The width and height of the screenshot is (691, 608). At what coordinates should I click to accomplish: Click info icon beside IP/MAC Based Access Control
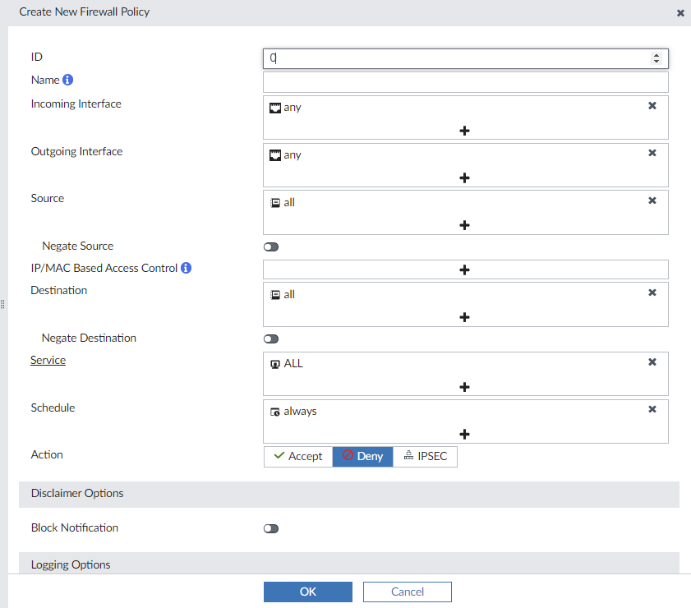click(187, 268)
